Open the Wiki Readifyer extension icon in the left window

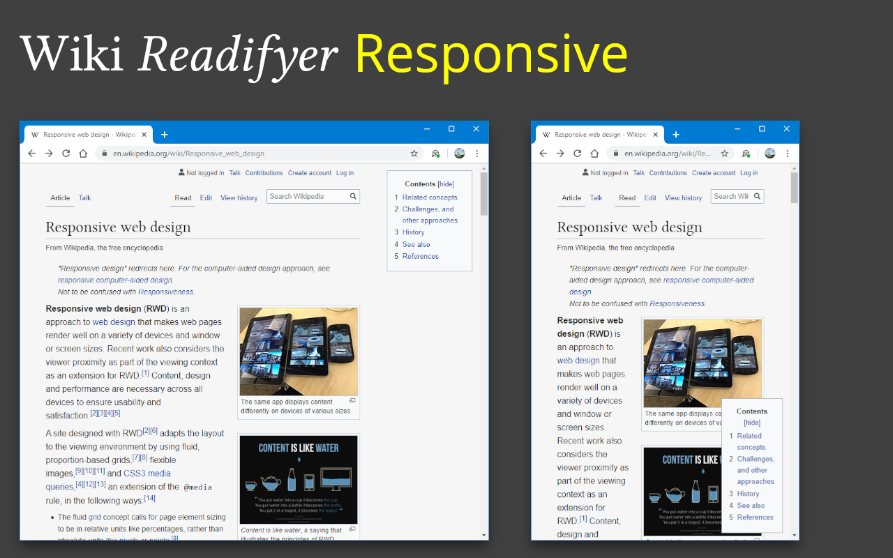[436, 153]
